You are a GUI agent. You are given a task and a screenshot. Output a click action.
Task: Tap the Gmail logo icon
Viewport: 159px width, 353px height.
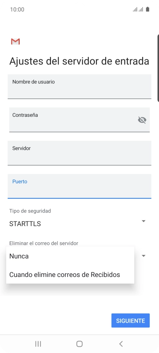pyautogui.click(x=15, y=42)
